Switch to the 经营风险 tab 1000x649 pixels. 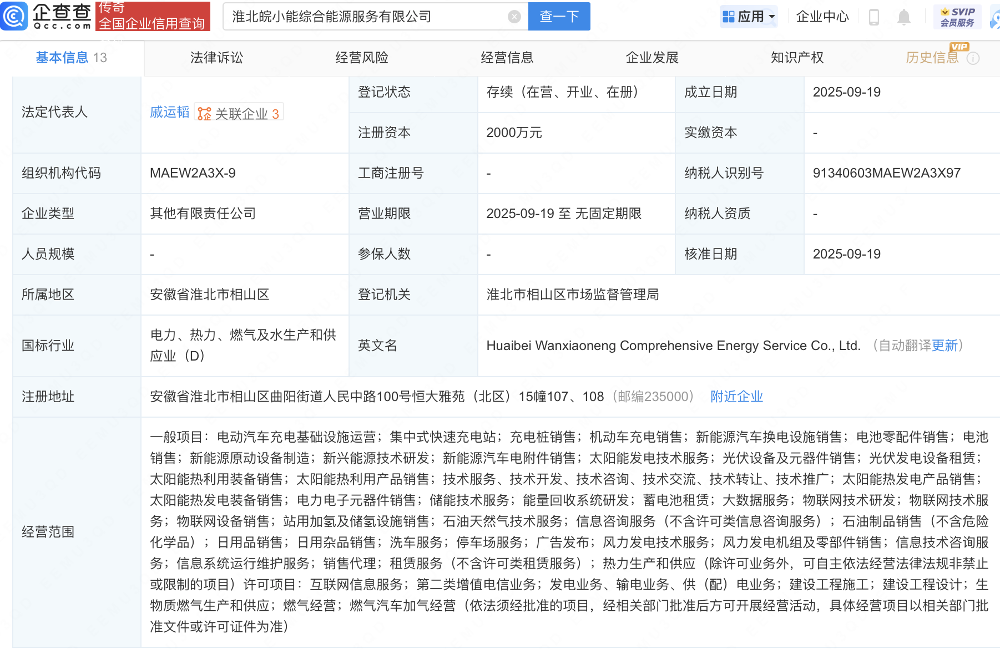tap(362, 58)
